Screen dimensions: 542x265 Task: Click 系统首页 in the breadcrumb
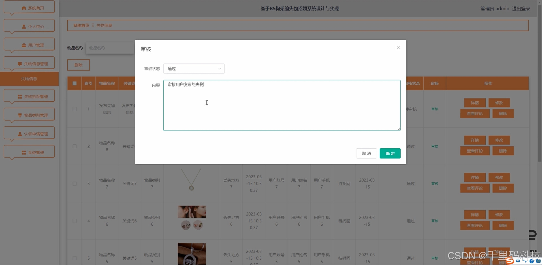81,25
